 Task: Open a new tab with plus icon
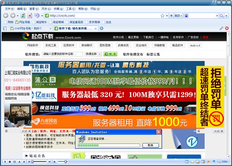101,28
